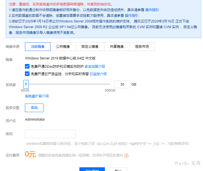
Task: Click the system disk size GB input
Action: point(122,85)
